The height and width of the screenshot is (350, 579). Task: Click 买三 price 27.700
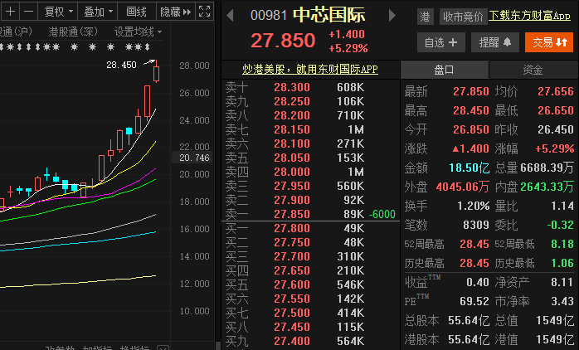point(292,256)
